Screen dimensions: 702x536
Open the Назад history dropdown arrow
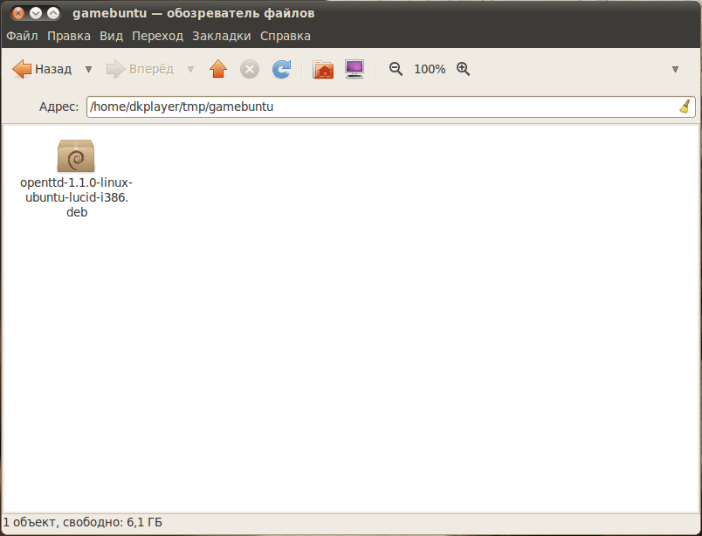point(89,70)
